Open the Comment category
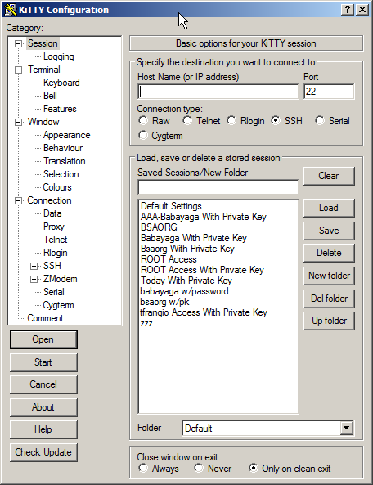The height and width of the screenshot is (485, 373). (x=45, y=318)
